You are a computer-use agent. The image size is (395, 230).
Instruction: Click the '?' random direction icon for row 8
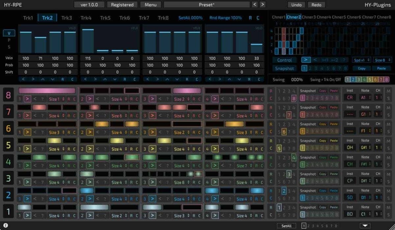coord(42,99)
